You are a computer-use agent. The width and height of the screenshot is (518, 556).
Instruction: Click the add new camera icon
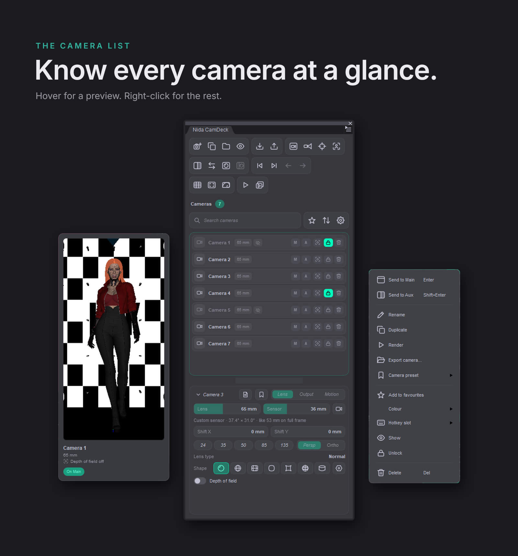point(197,146)
